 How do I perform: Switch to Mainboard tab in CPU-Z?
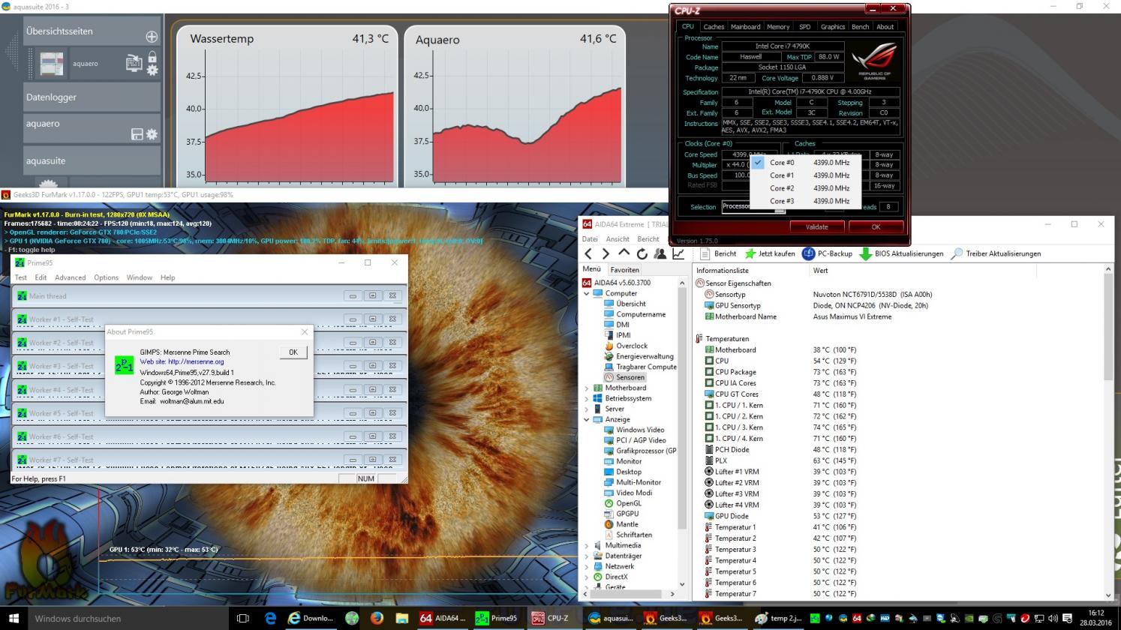tap(745, 26)
